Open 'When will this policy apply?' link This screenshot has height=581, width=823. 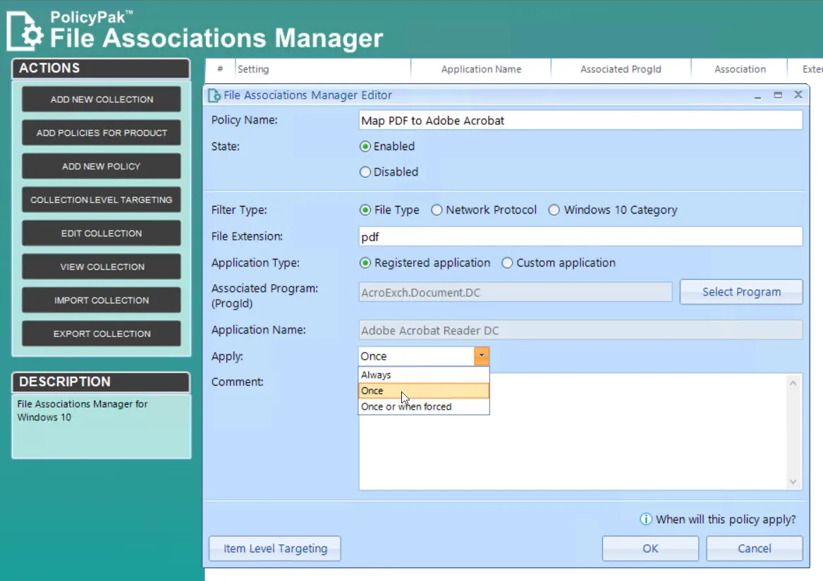tap(726, 519)
